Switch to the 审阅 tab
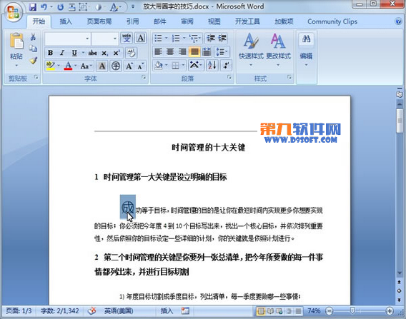This screenshot has width=406, height=319. coord(187,21)
